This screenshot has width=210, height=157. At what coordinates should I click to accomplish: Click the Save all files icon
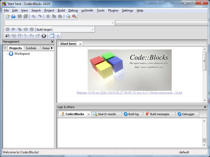pyautogui.click(x=25, y=16)
